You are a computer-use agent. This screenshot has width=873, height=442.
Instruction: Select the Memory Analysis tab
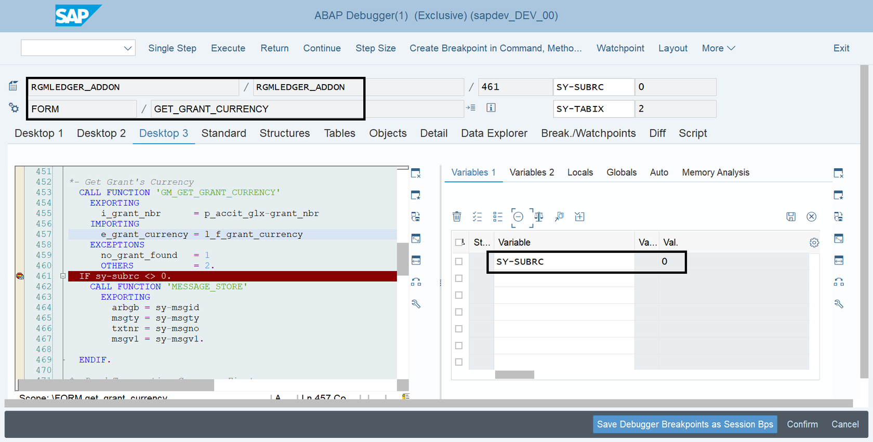pyautogui.click(x=716, y=172)
